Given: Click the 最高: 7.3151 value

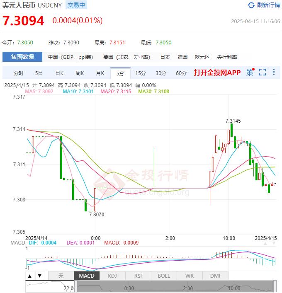Looking at the screenshot, I should 109,42.
